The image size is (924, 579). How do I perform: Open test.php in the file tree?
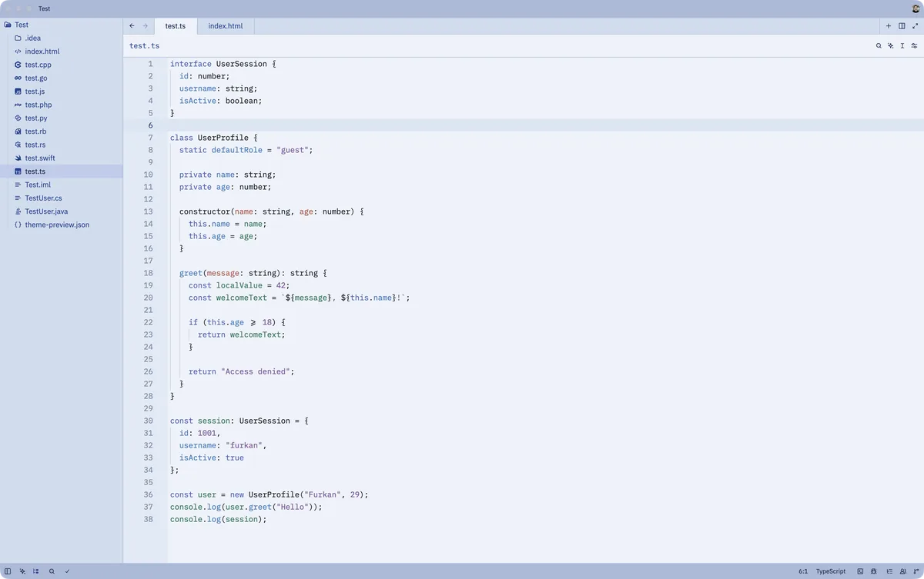[x=62, y=105]
